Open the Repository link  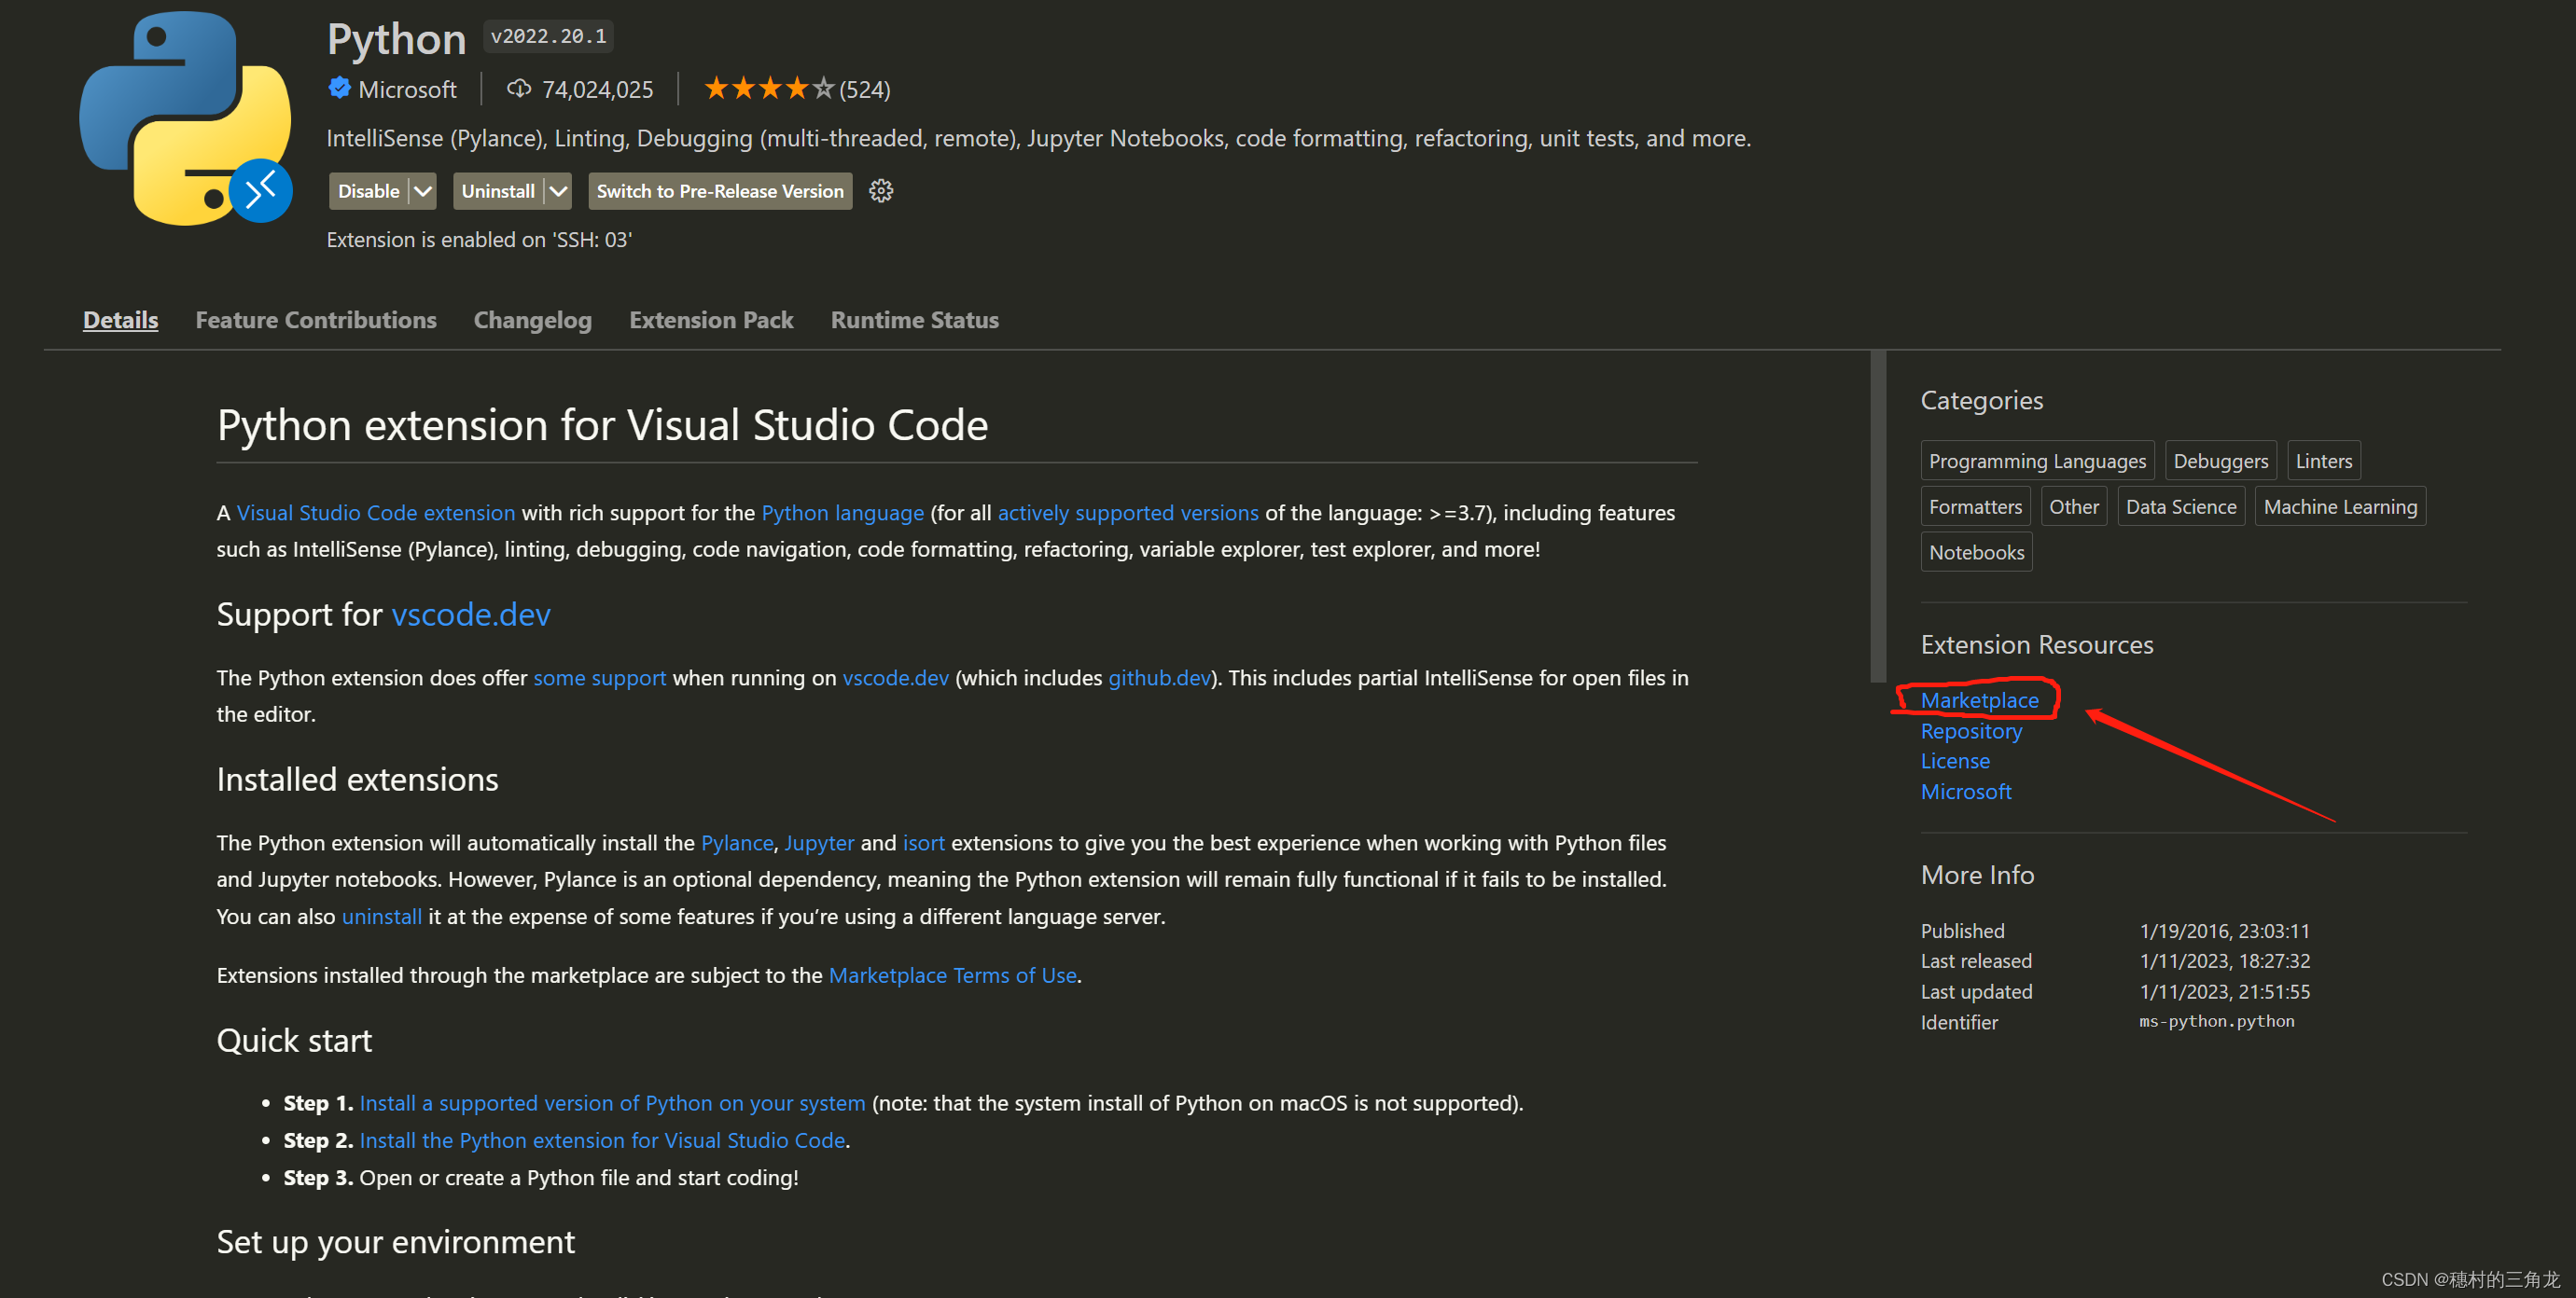[x=1971, y=730]
